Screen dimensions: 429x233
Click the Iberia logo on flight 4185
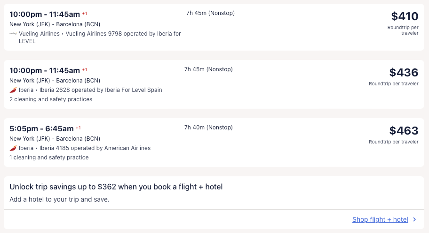[13, 148]
